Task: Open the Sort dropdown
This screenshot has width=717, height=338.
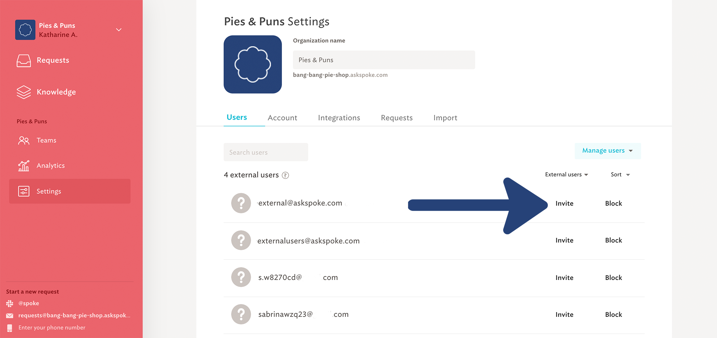Action: tap(620, 175)
